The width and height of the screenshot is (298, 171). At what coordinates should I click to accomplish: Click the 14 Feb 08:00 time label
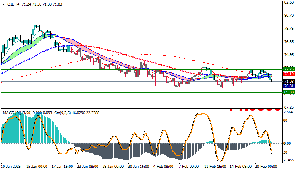[x=240, y=167]
